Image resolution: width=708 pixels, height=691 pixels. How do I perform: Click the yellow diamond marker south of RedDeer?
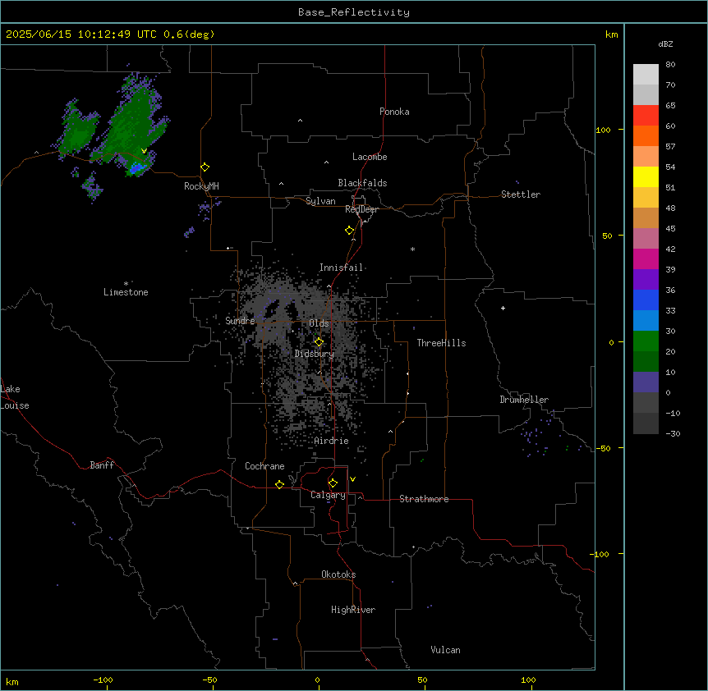(x=350, y=231)
